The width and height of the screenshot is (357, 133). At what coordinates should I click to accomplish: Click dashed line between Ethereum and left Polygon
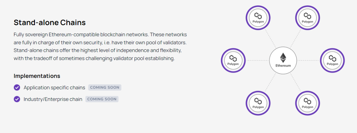click(x=258, y=60)
